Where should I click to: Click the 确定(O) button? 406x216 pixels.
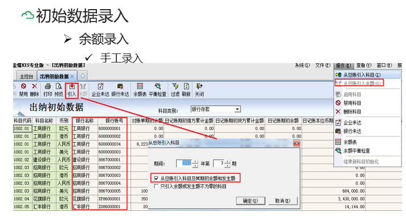click(250, 201)
